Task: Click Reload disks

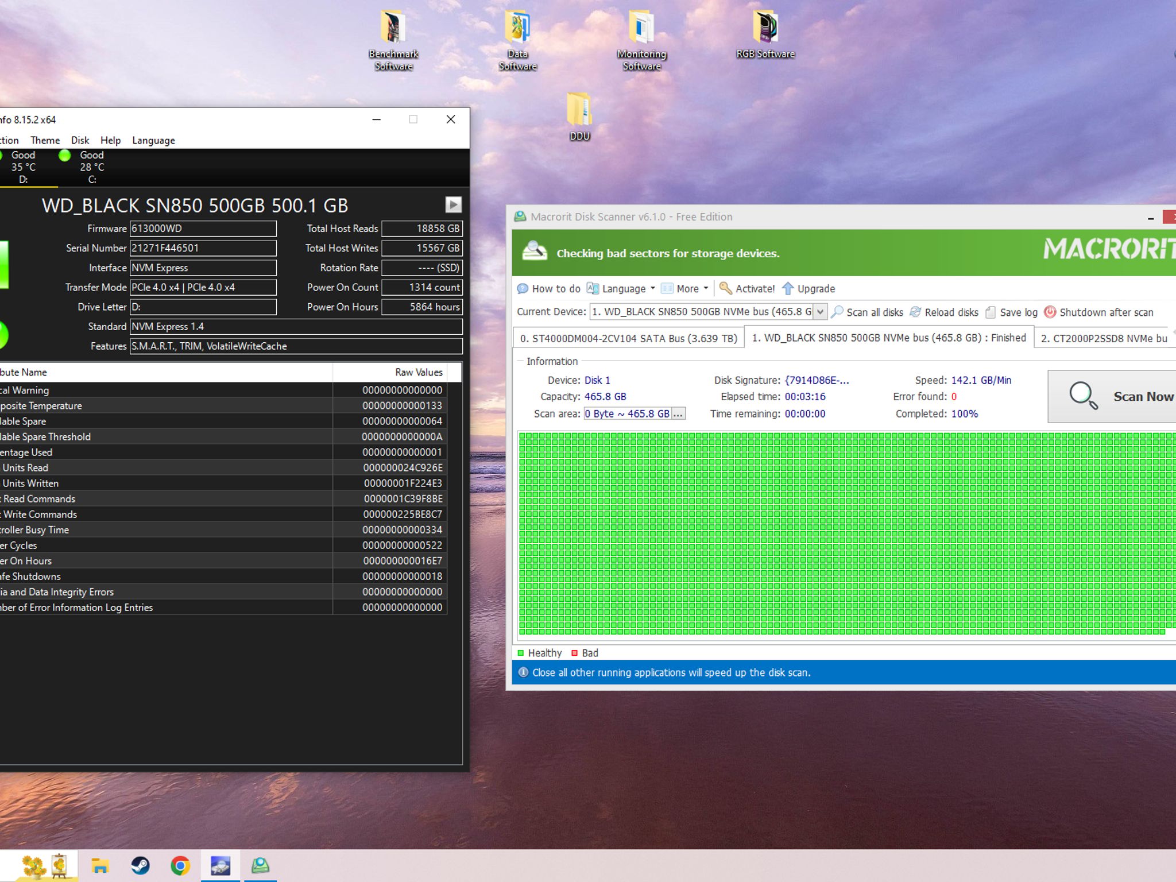Action: coord(944,312)
